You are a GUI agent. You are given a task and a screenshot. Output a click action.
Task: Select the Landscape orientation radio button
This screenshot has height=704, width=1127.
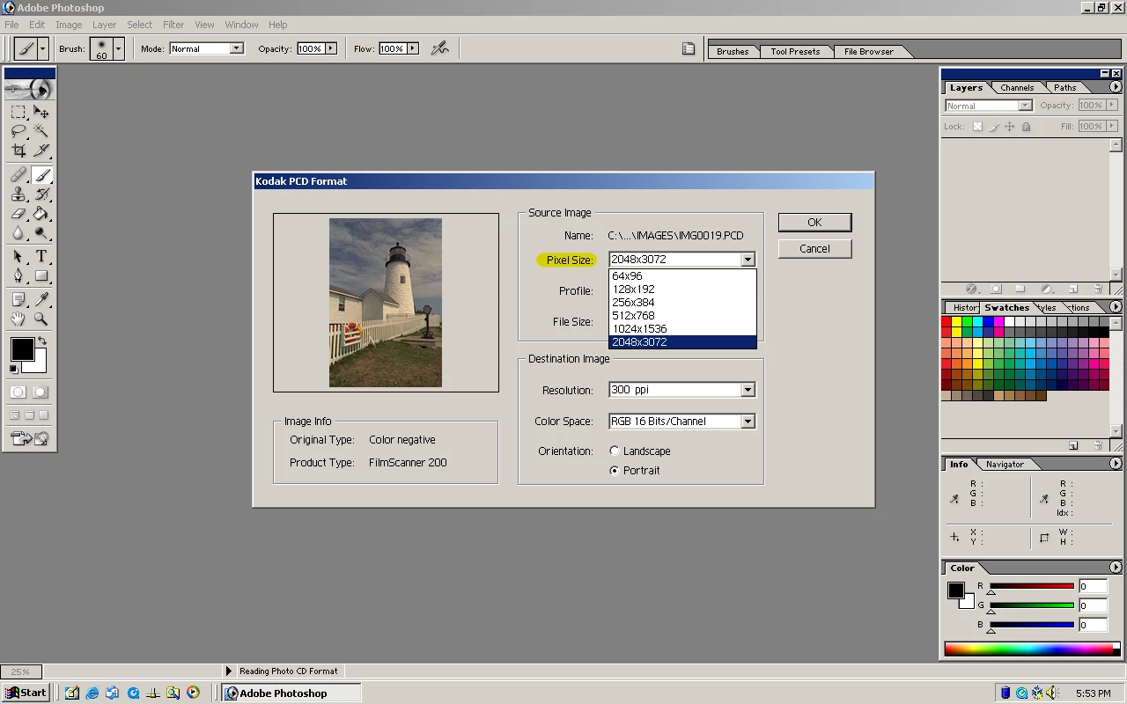coord(615,451)
